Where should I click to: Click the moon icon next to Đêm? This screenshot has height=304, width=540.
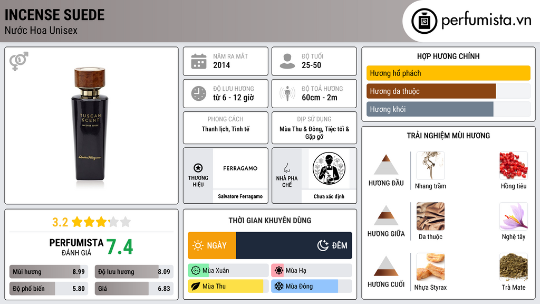[323, 245]
